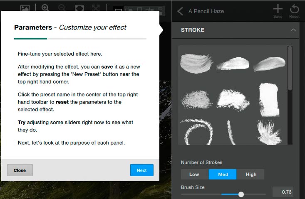Choose the thin vertical line brush thumbnail
Screen dimensions: 305x199
[x=231, y=133]
